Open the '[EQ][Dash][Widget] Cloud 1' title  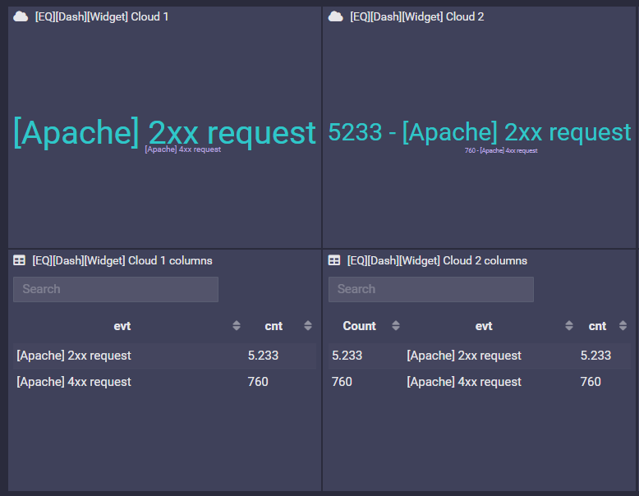pyautogui.click(x=102, y=16)
